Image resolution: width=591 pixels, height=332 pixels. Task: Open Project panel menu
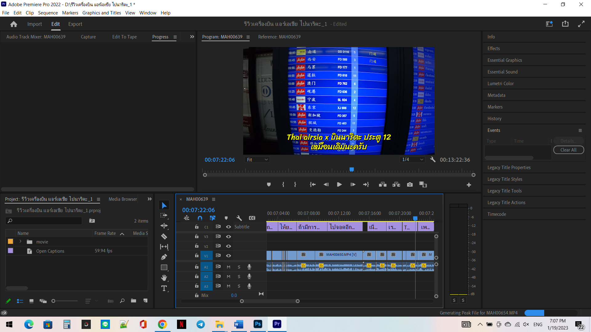(x=98, y=199)
